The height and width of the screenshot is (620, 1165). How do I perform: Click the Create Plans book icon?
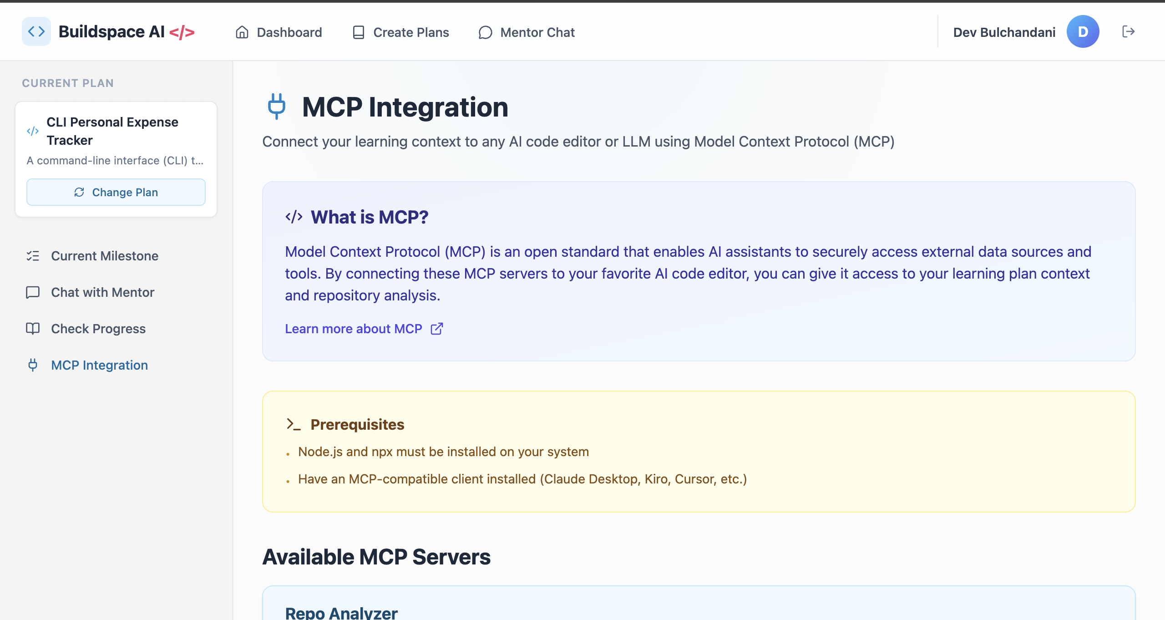[359, 32]
